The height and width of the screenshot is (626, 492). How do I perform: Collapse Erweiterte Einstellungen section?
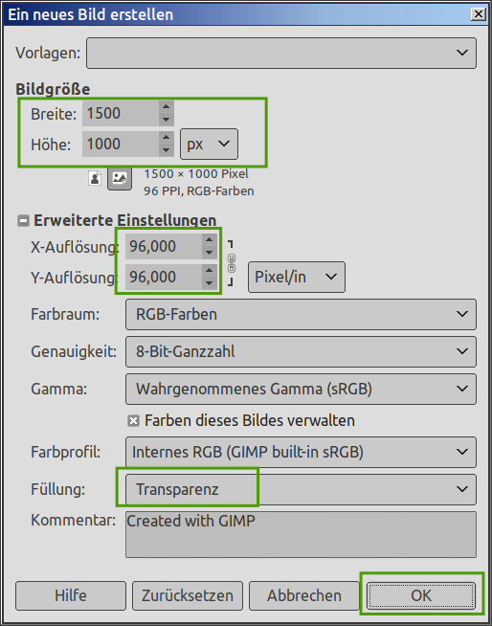[23, 220]
